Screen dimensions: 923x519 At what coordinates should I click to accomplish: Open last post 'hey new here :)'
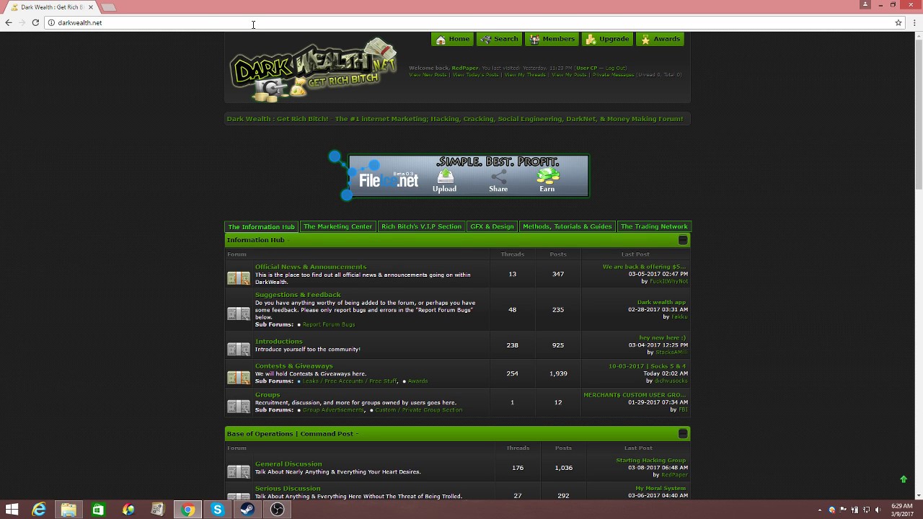click(x=663, y=338)
